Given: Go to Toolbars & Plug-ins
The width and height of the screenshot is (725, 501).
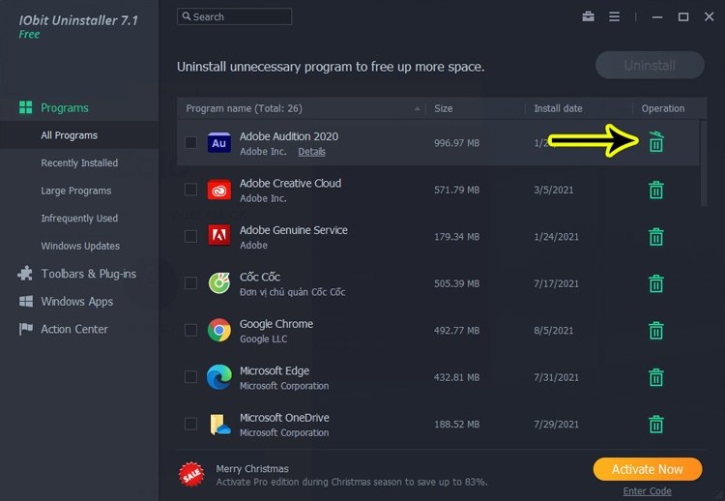Looking at the screenshot, I should 88,274.
